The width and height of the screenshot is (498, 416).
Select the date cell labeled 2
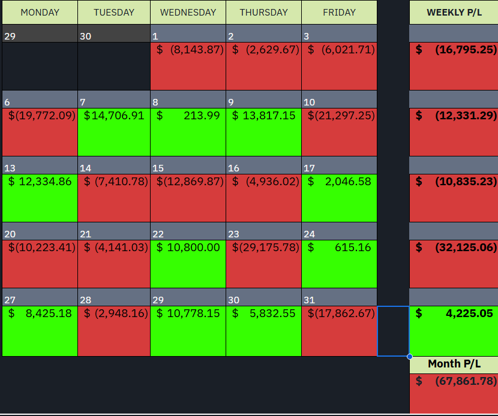point(263,34)
